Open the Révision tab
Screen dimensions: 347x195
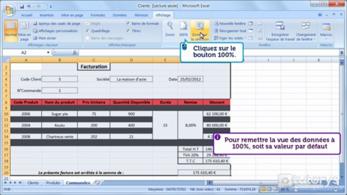(142, 15)
